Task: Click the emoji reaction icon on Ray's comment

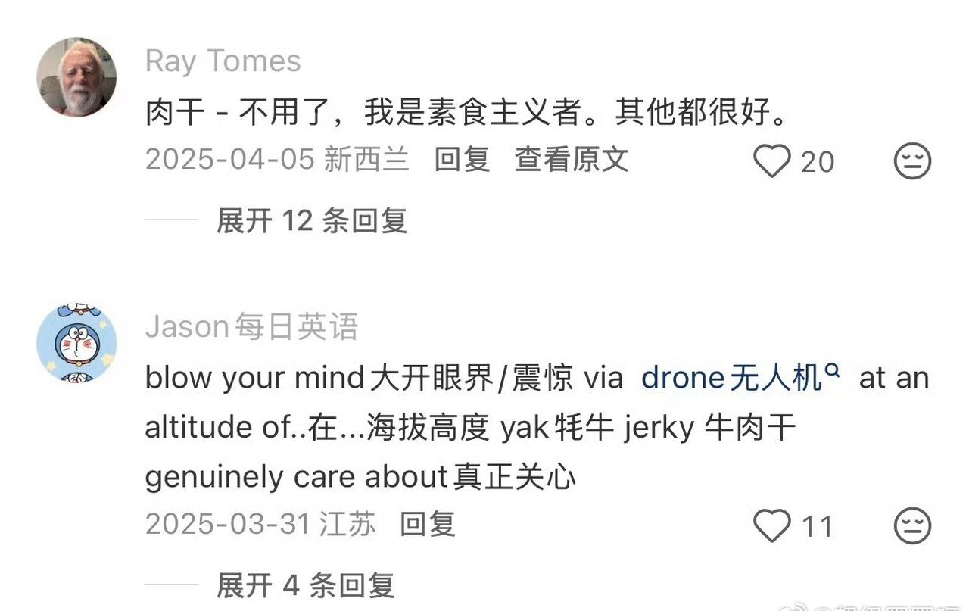Action: 913,161
